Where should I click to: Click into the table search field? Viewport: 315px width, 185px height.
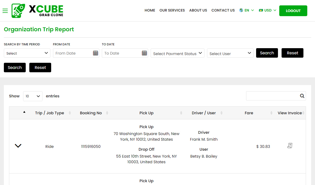tap(272, 96)
